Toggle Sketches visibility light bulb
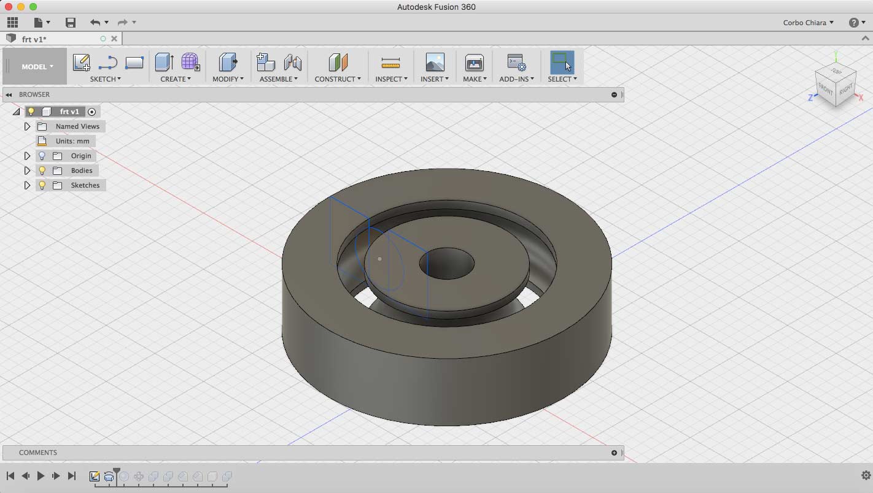This screenshot has width=873, height=493. click(x=42, y=185)
